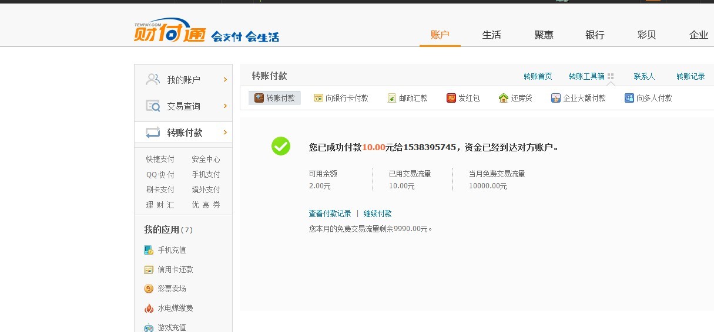Open 转账工具箱 link

(x=586, y=76)
